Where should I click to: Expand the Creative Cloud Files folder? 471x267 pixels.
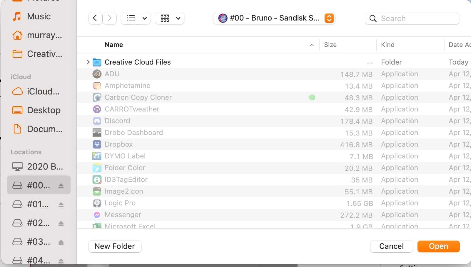88,62
